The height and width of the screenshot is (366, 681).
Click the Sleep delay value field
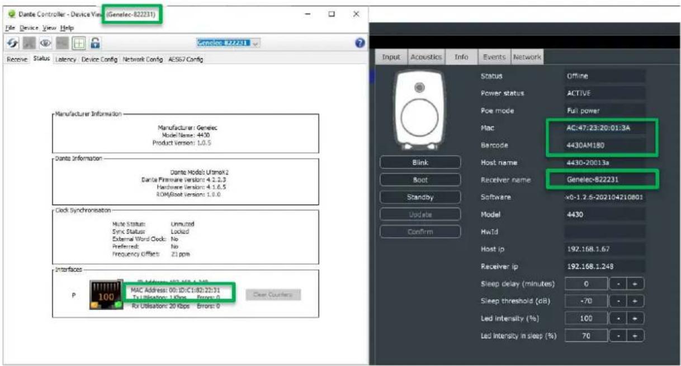click(586, 284)
